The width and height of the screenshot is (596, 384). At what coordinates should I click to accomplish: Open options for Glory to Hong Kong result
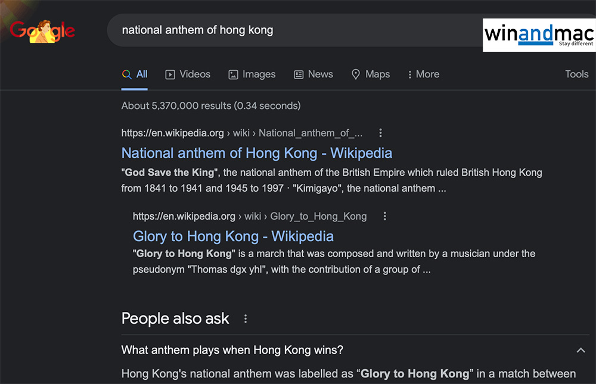pos(385,216)
